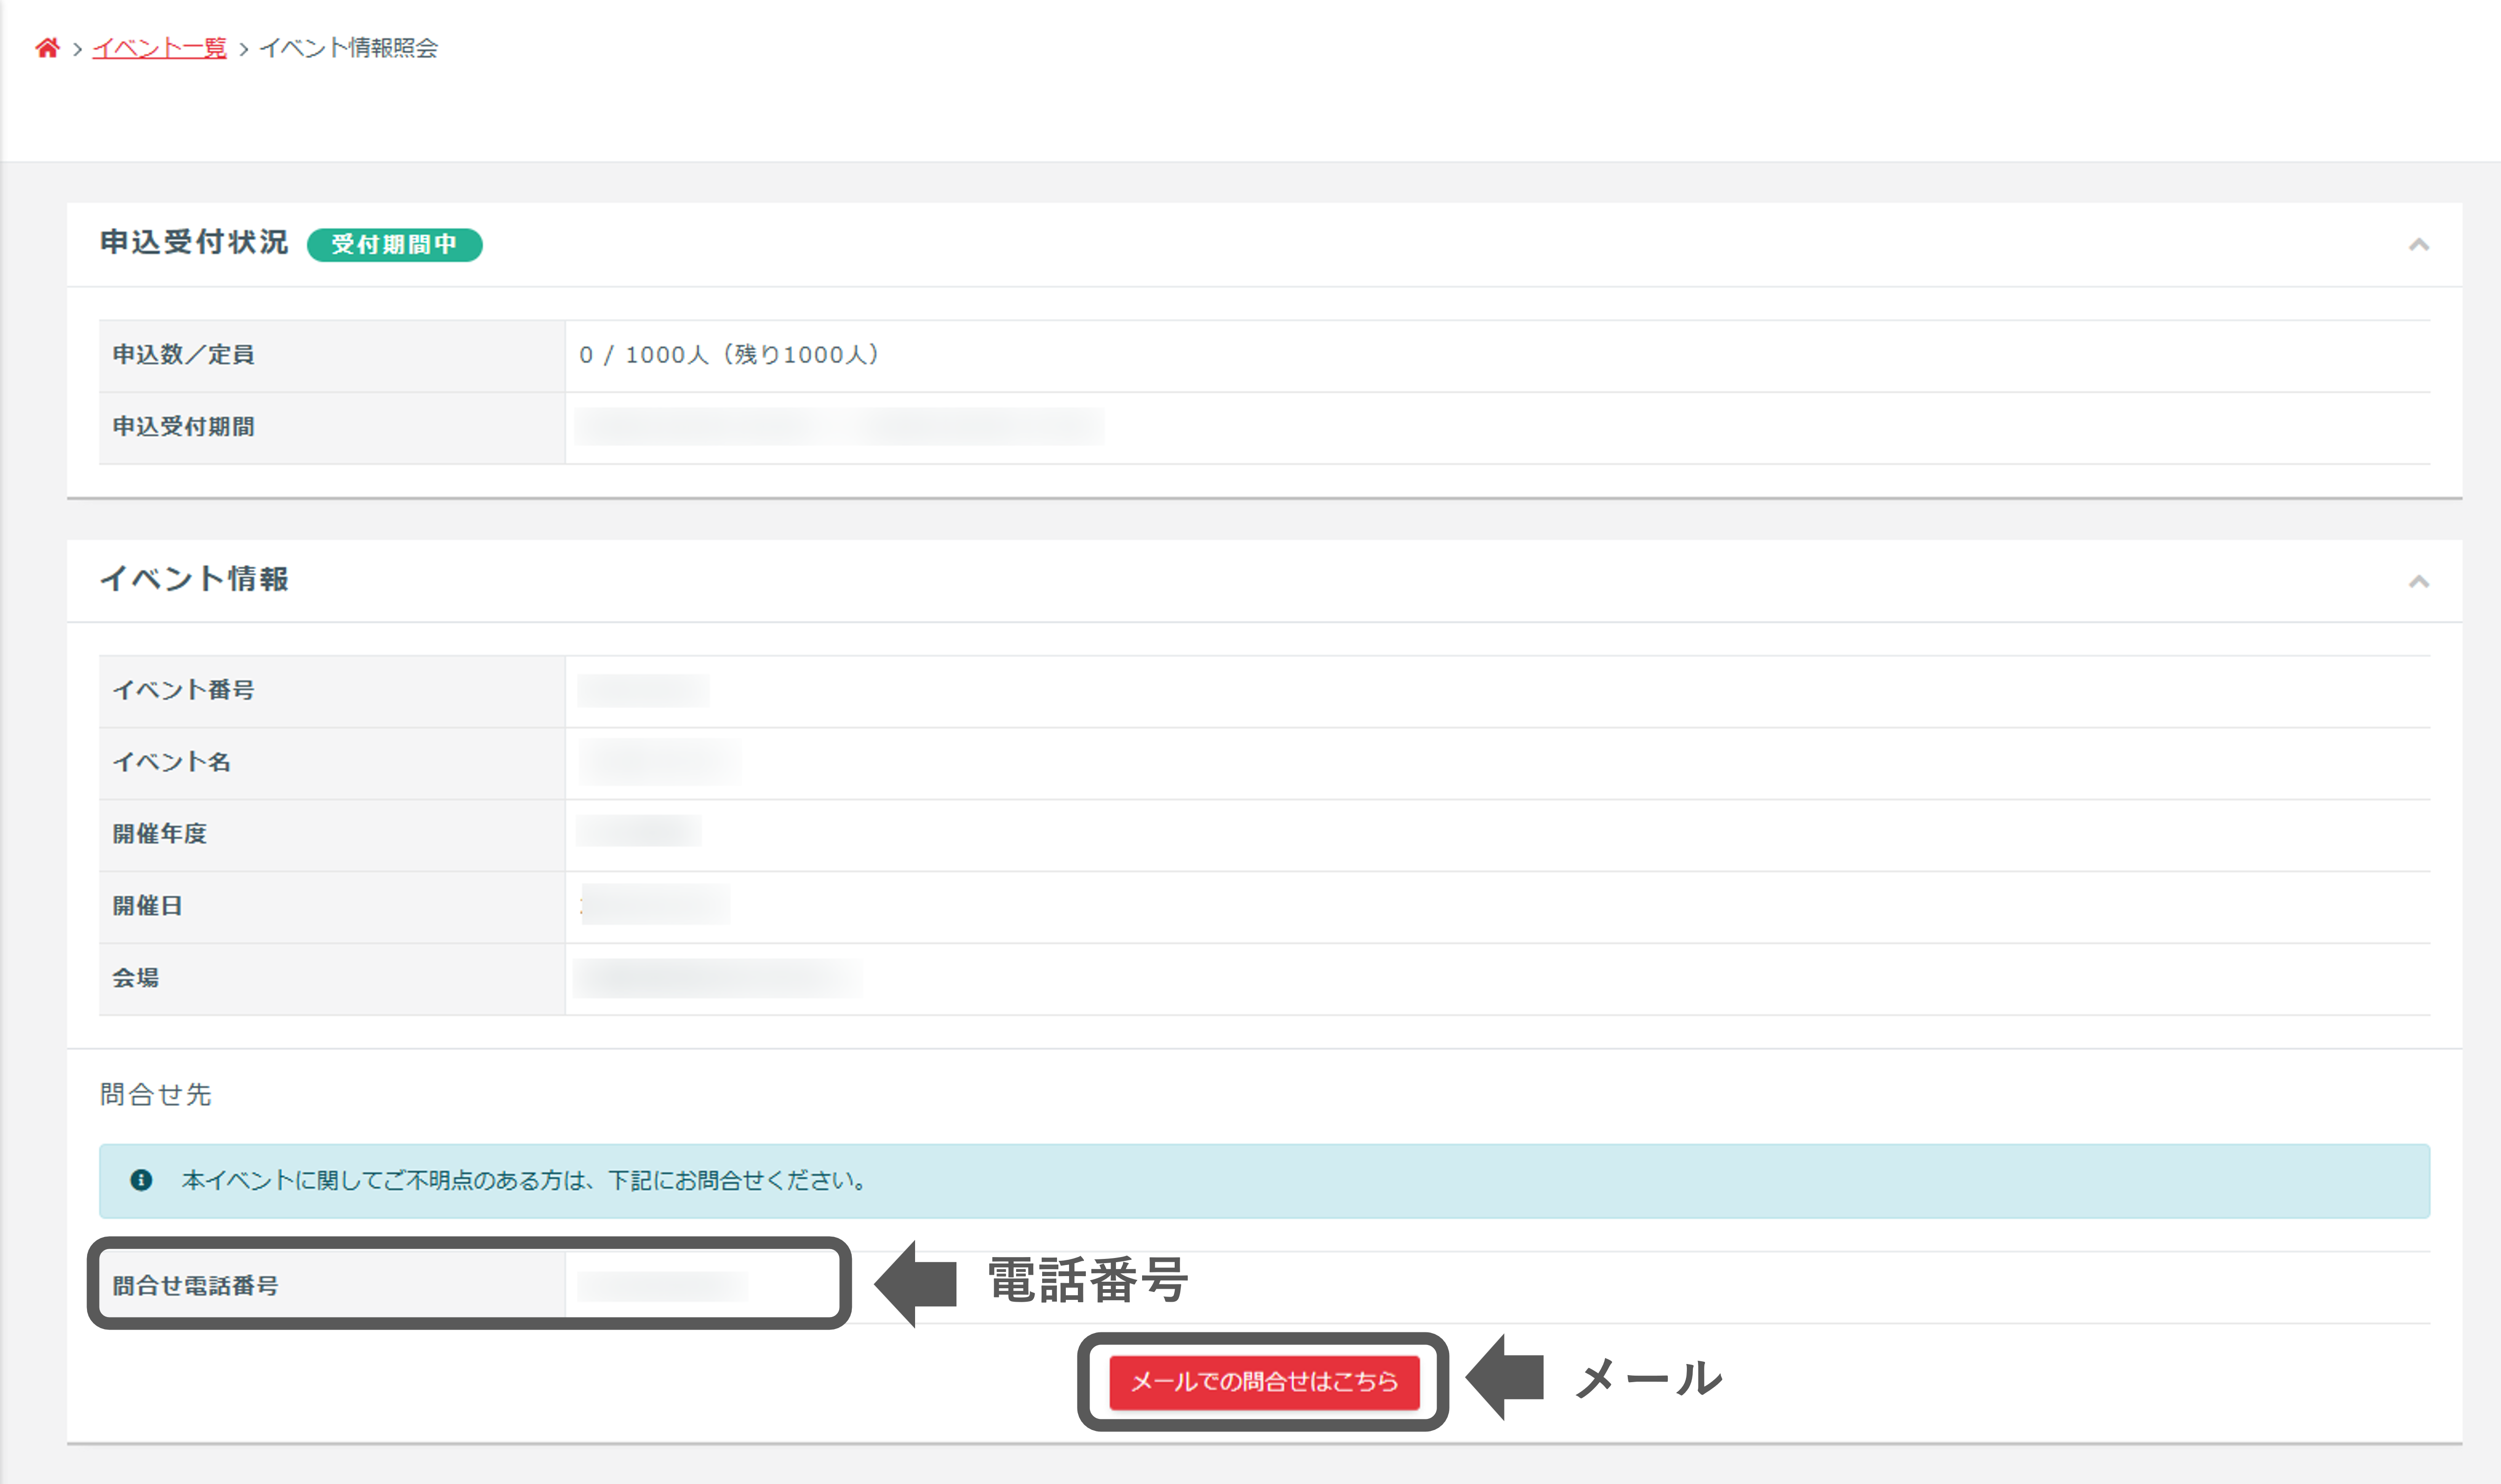Click the 受付期間中 green status badge

pos(394,244)
